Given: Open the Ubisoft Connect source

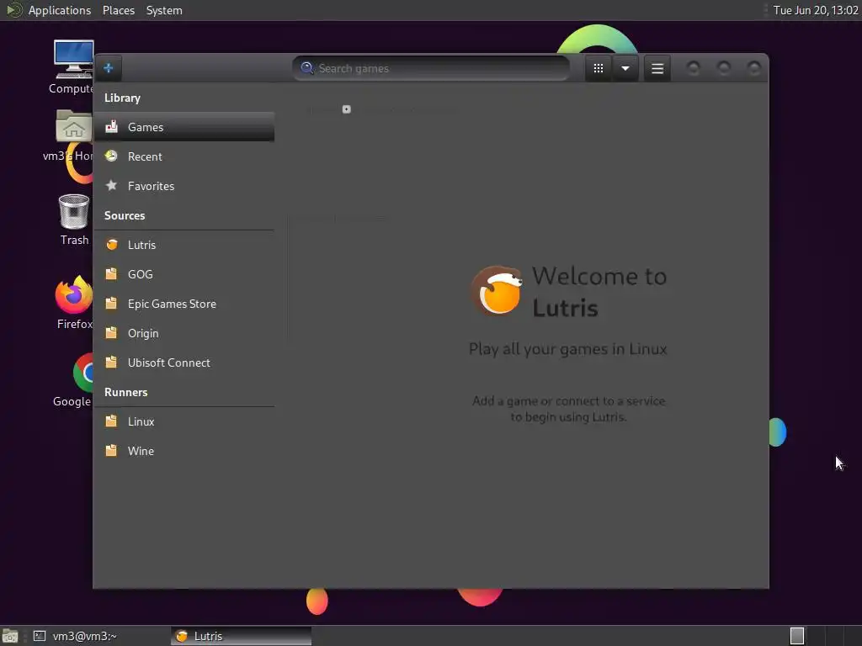Looking at the screenshot, I should (x=184, y=363).
